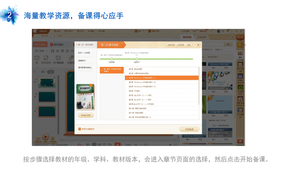Select the checked unit 第一单元
Image resolution: width=306 pixels, height=172 pixels.
click(112, 70)
